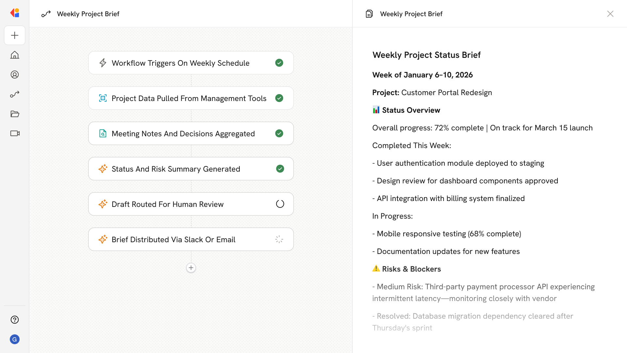Click the G profile avatar at bottom left

[15, 339]
